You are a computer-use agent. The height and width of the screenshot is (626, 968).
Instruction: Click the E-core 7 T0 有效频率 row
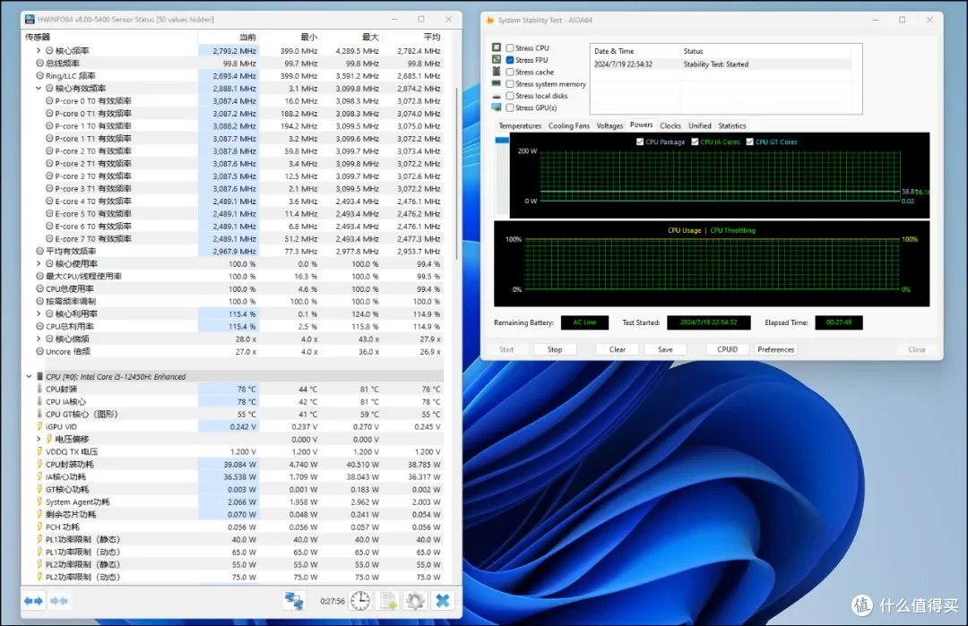pos(233,239)
